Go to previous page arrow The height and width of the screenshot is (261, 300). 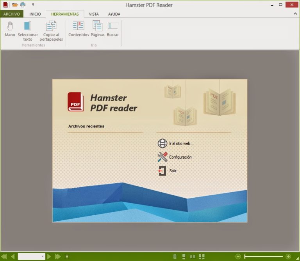coord(12,256)
